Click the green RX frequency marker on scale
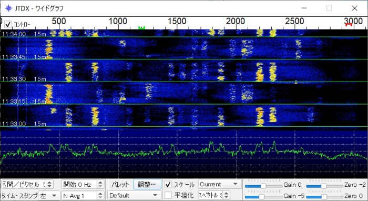The width and height of the screenshot is (368, 201). [141, 28]
